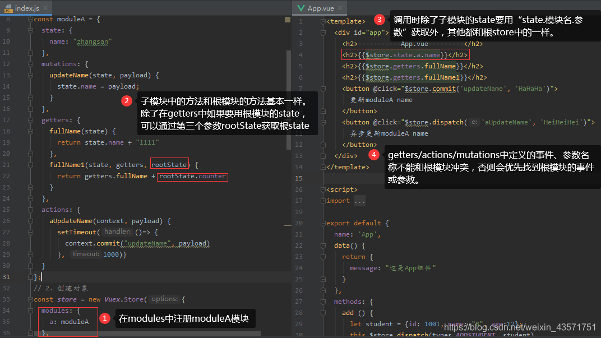Image resolution: width=601 pixels, height=338 pixels.
Task: Collapse the script tag on line 16
Action: (x=323, y=189)
